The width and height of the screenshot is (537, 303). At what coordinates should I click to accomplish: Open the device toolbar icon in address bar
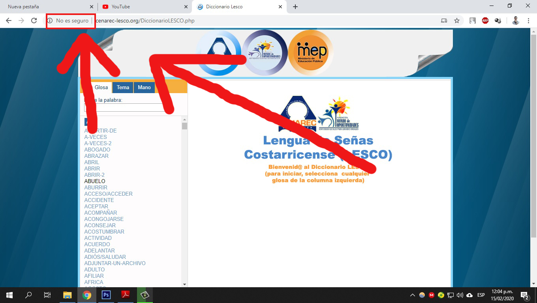pyautogui.click(x=444, y=20)
